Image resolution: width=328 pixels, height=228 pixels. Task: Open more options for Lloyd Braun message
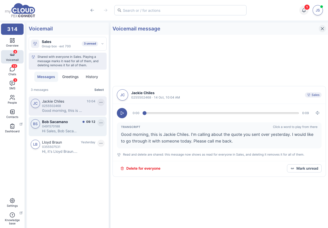coord(101,143)
